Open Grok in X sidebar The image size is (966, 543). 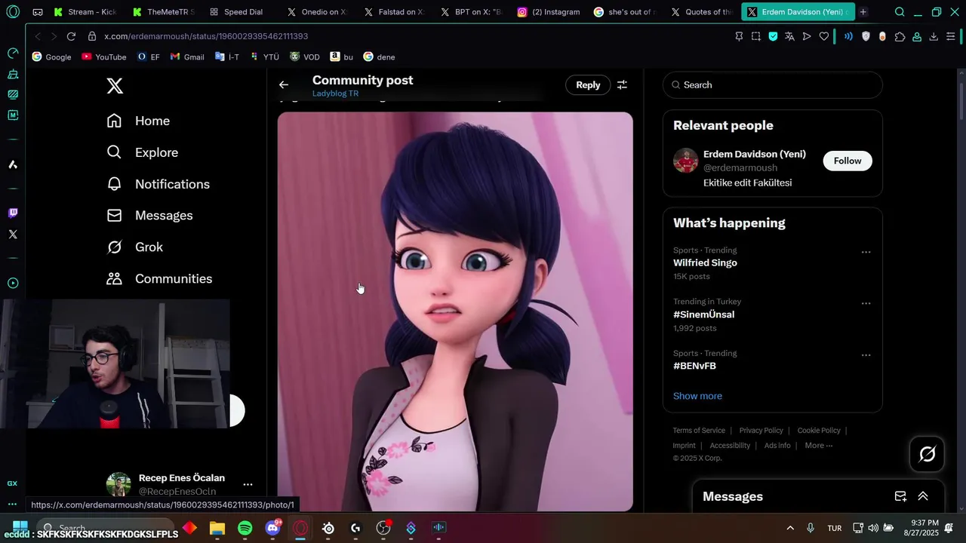(x=135, y=247)
